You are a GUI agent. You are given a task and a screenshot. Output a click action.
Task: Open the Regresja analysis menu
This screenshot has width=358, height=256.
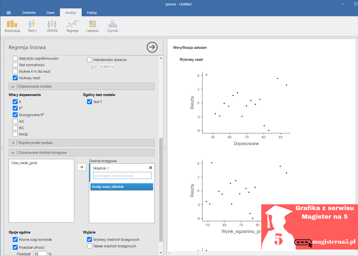[x=72, y=26]
